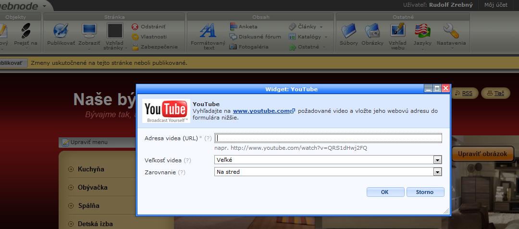The width and height of the screenshot is (519, 229).
Task: Cancel the dialog with Storno
Action: coord(425,192)
